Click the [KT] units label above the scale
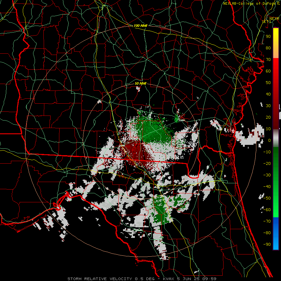Image resolution: width=281 pixels, height=281 pixels. [x=267, y=22]
